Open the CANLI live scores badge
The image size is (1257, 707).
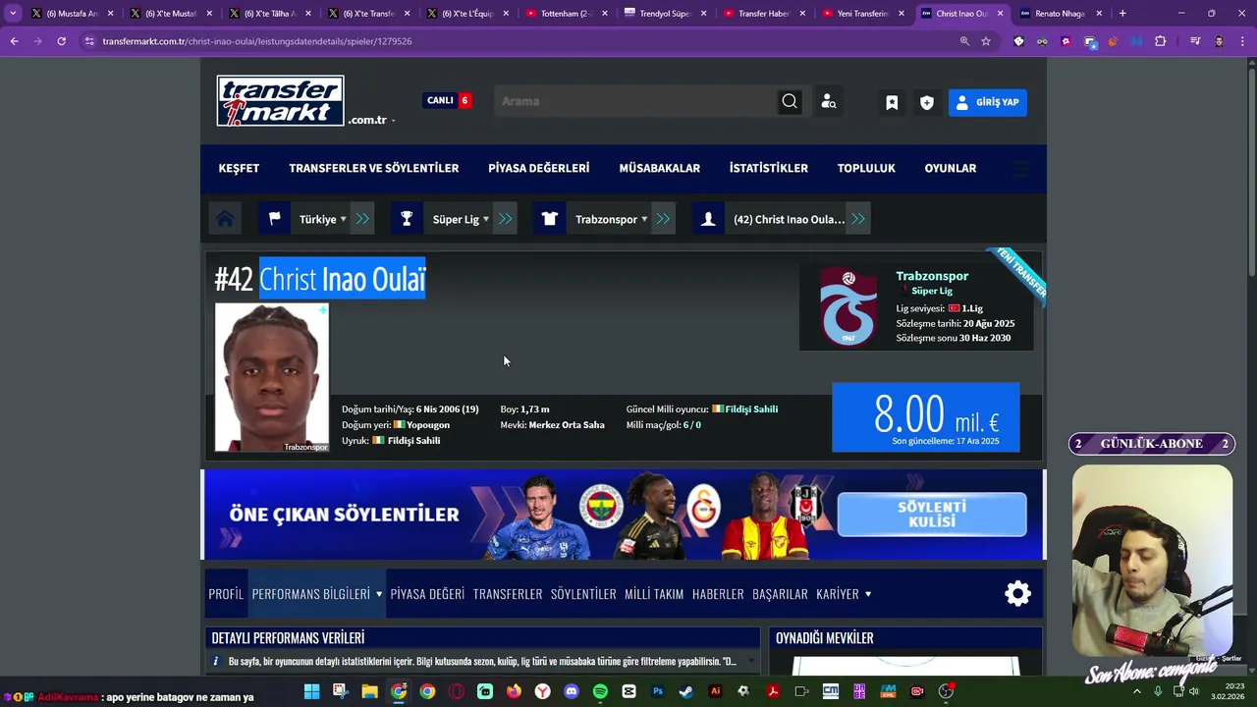(448, 100)
